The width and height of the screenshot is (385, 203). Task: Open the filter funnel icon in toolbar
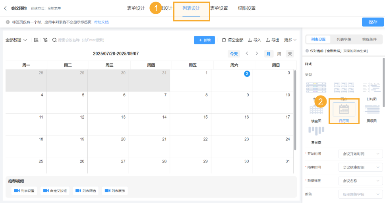(45, 40)
